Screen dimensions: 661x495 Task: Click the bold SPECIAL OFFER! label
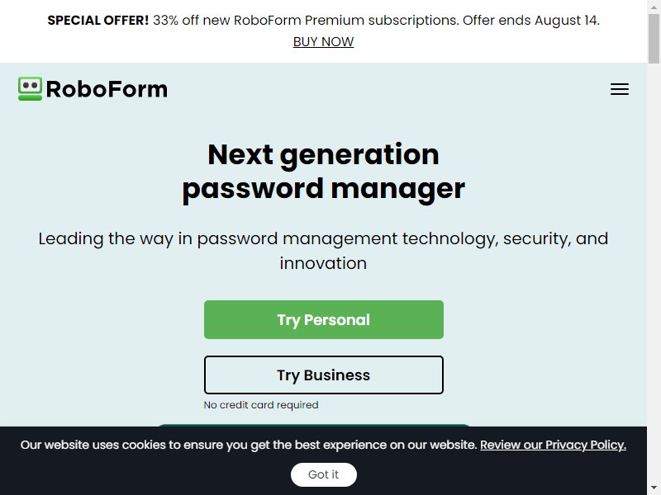click(97, 20)
